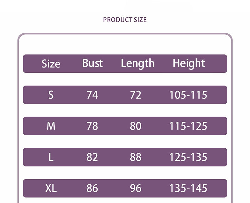This screenshot has width=250, height=203.
Task: Click length value 80 for size M
Action: click(136, 126)
